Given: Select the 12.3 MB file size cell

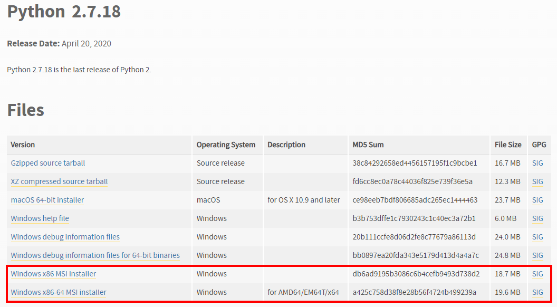Looking at the screenshot, I should coord(507,181).
